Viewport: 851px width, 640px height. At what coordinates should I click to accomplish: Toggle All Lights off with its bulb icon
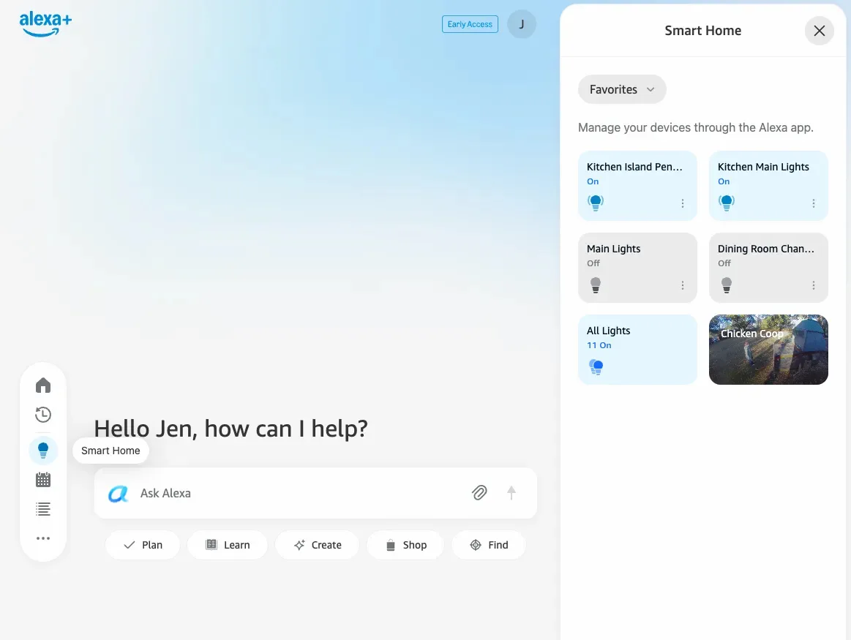coord(596,366)
